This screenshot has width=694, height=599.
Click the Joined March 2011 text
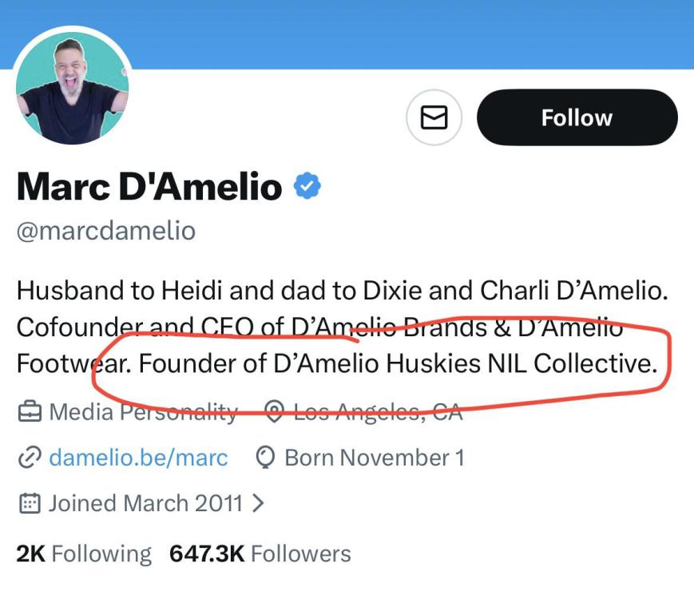[x=145, y=503]
